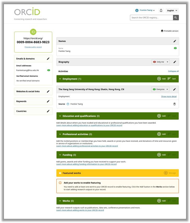Image resolution: width=190 pixels, height=223 pixels.
Task: Edit Keywords with the pencil icon
Action: click(48, 101)
